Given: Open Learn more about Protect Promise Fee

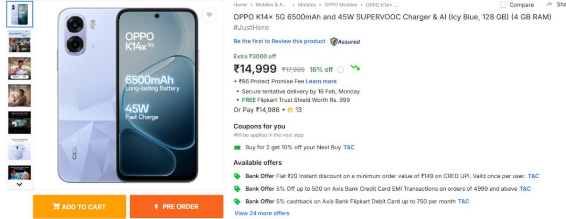Looking at the screenshot, I should (x=321, y=81).
